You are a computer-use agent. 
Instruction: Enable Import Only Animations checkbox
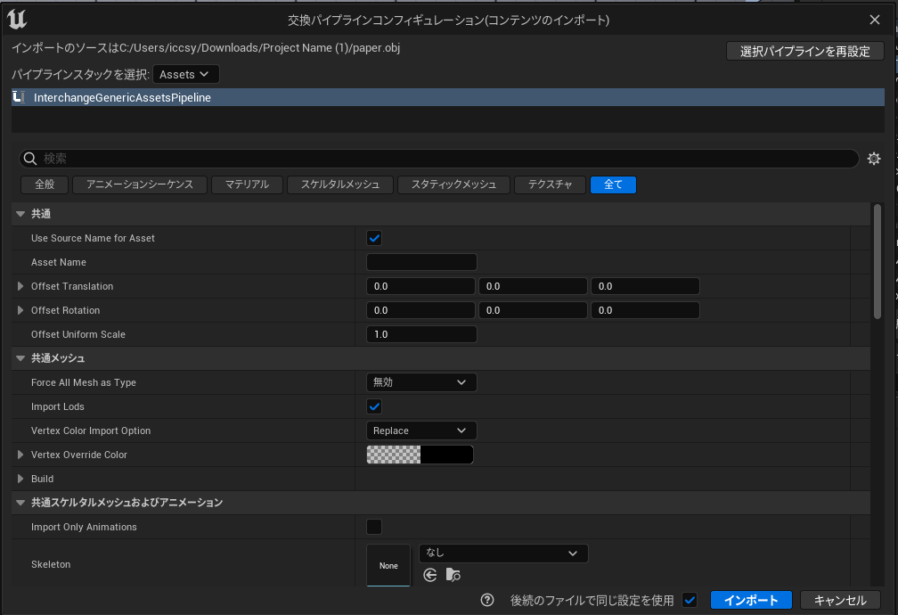click(x=374, y=527)
